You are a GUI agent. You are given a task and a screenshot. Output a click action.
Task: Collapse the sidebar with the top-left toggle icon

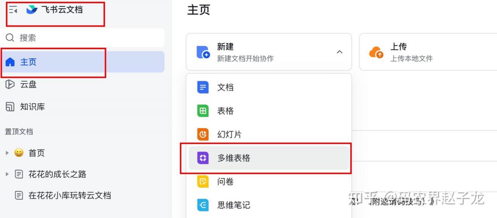[13, 10]
